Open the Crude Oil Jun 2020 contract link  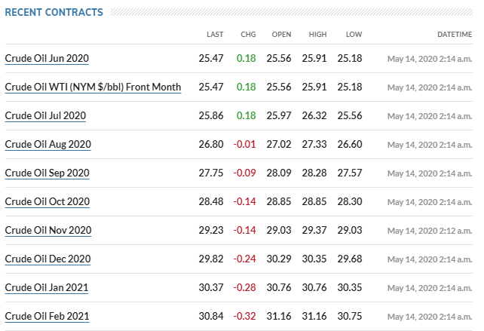tap(47, 58)
